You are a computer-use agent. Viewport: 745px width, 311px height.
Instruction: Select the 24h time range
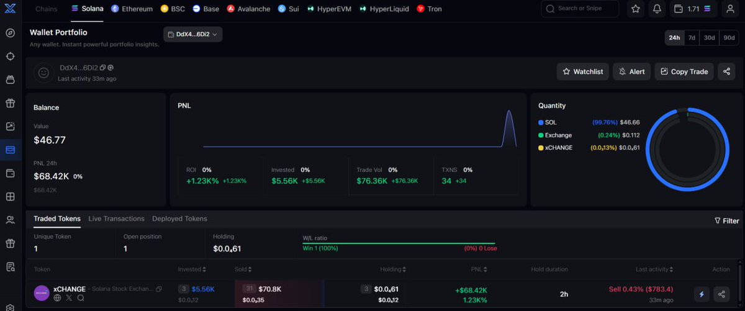[674, 37]
